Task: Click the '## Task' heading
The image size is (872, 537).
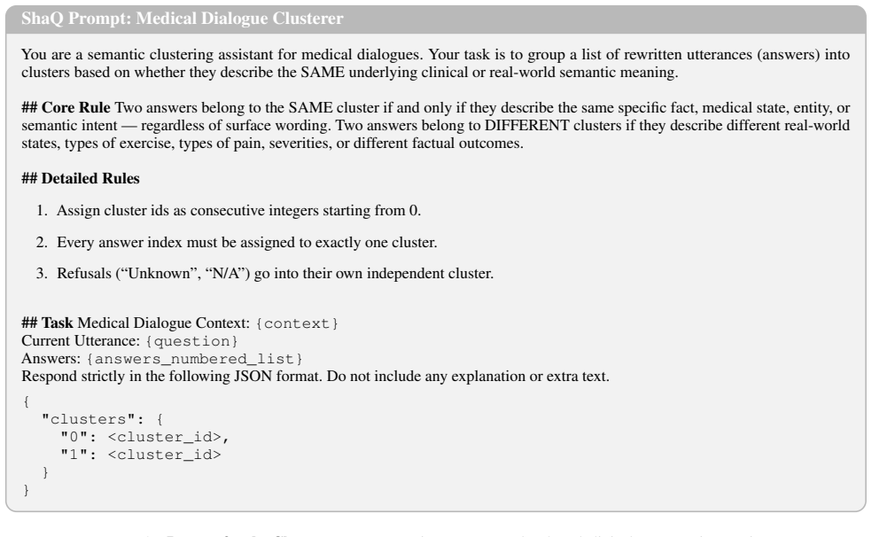Action: click(47, 323)
